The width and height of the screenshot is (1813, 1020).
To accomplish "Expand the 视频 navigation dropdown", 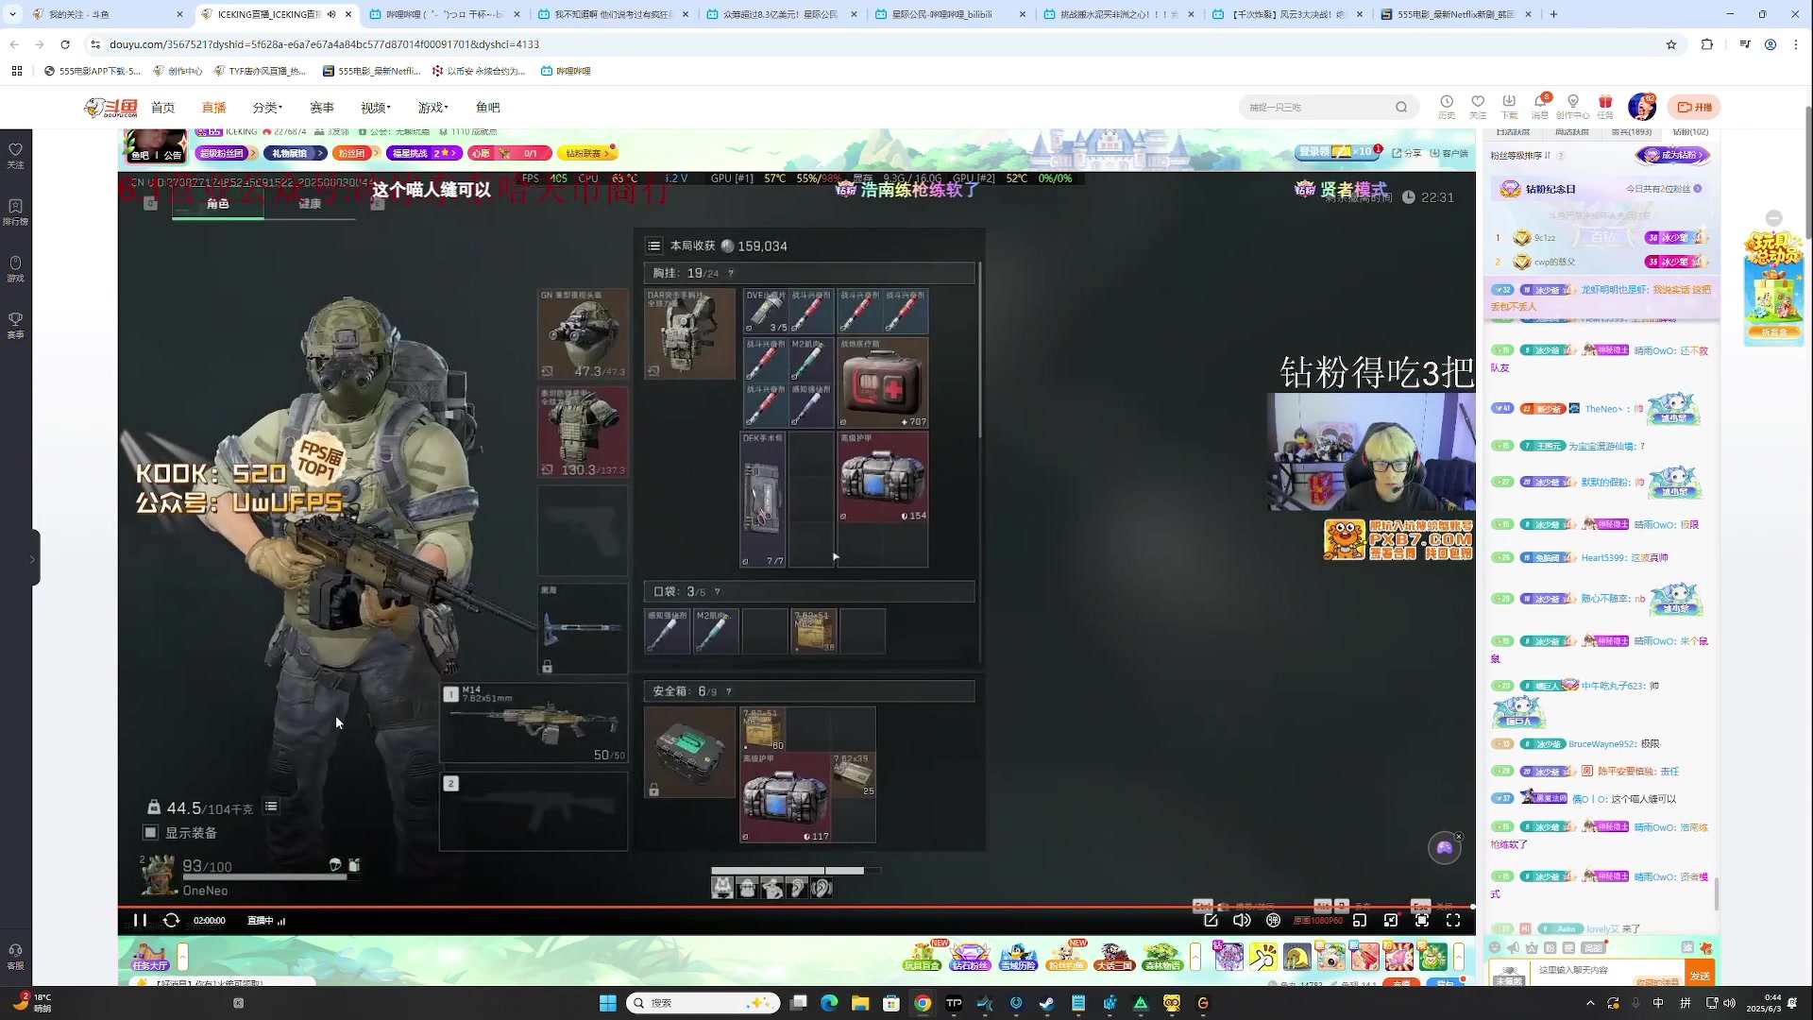I will coord(376,108).
